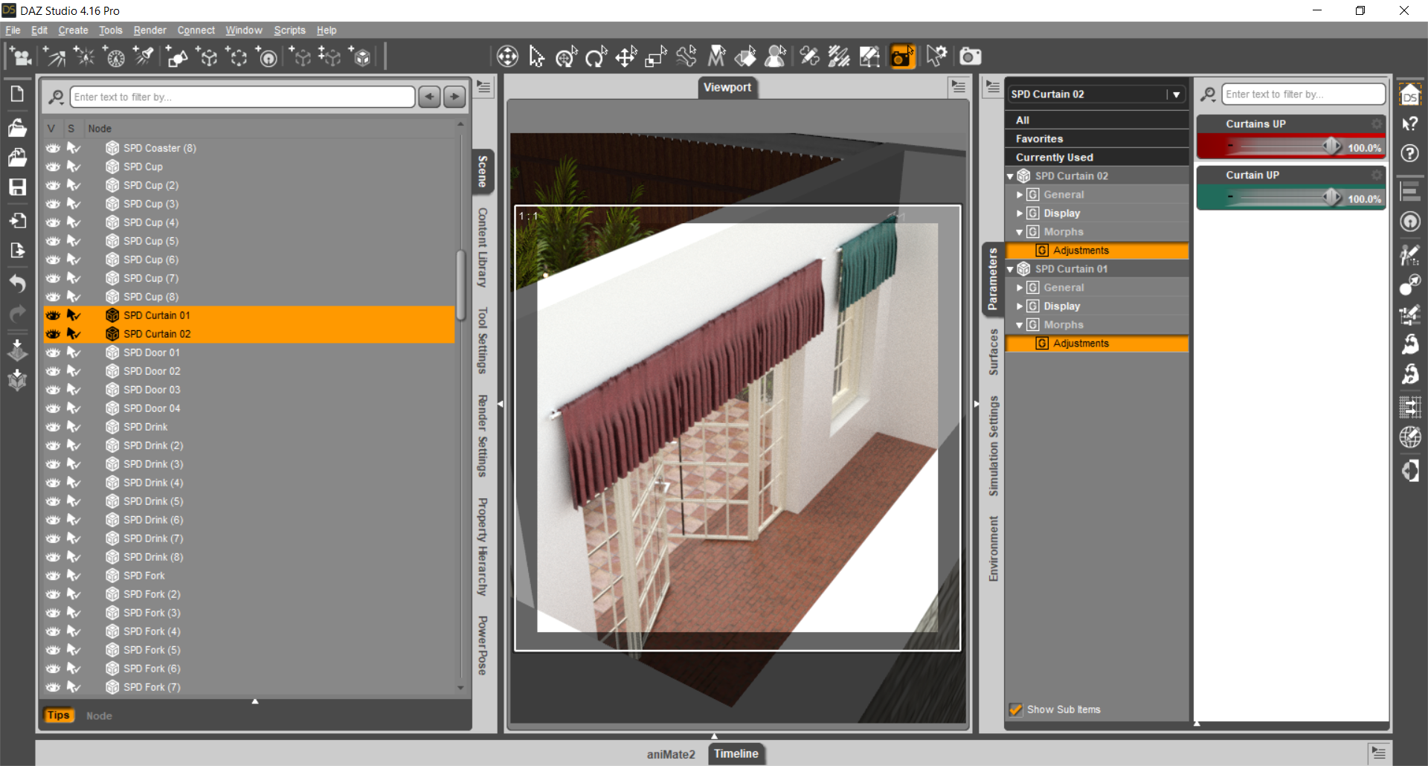Expand General under SPD Curtain 02
The image size is (1428, 766).
1020,195
